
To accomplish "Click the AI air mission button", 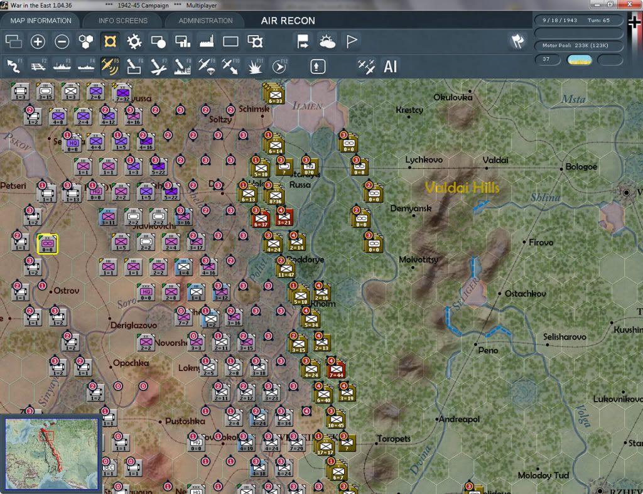I will pos(390,67).
